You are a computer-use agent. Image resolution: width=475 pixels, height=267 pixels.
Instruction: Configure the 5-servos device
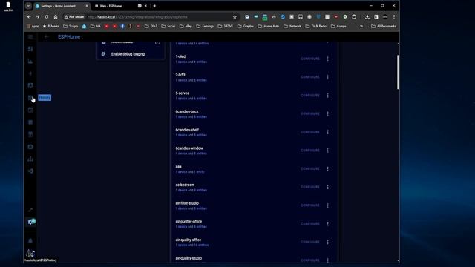(310, 96)
